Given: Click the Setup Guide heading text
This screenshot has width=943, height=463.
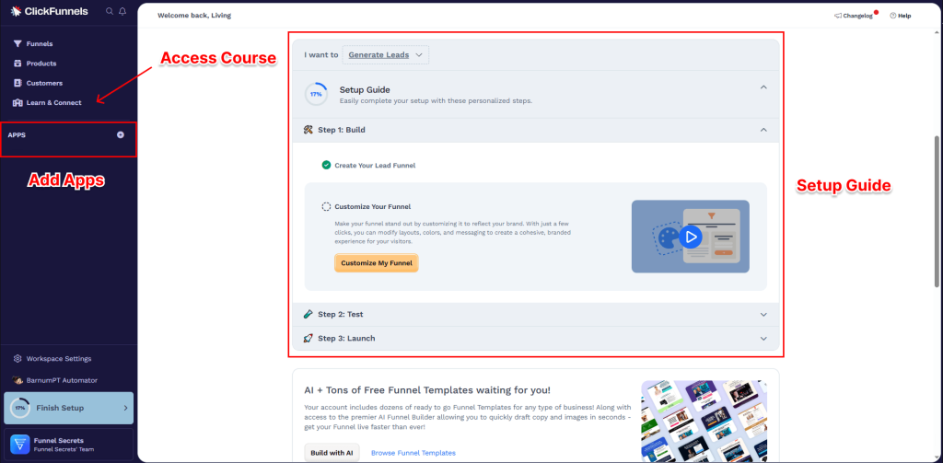Looking at the screenshot, I should 365,89.
